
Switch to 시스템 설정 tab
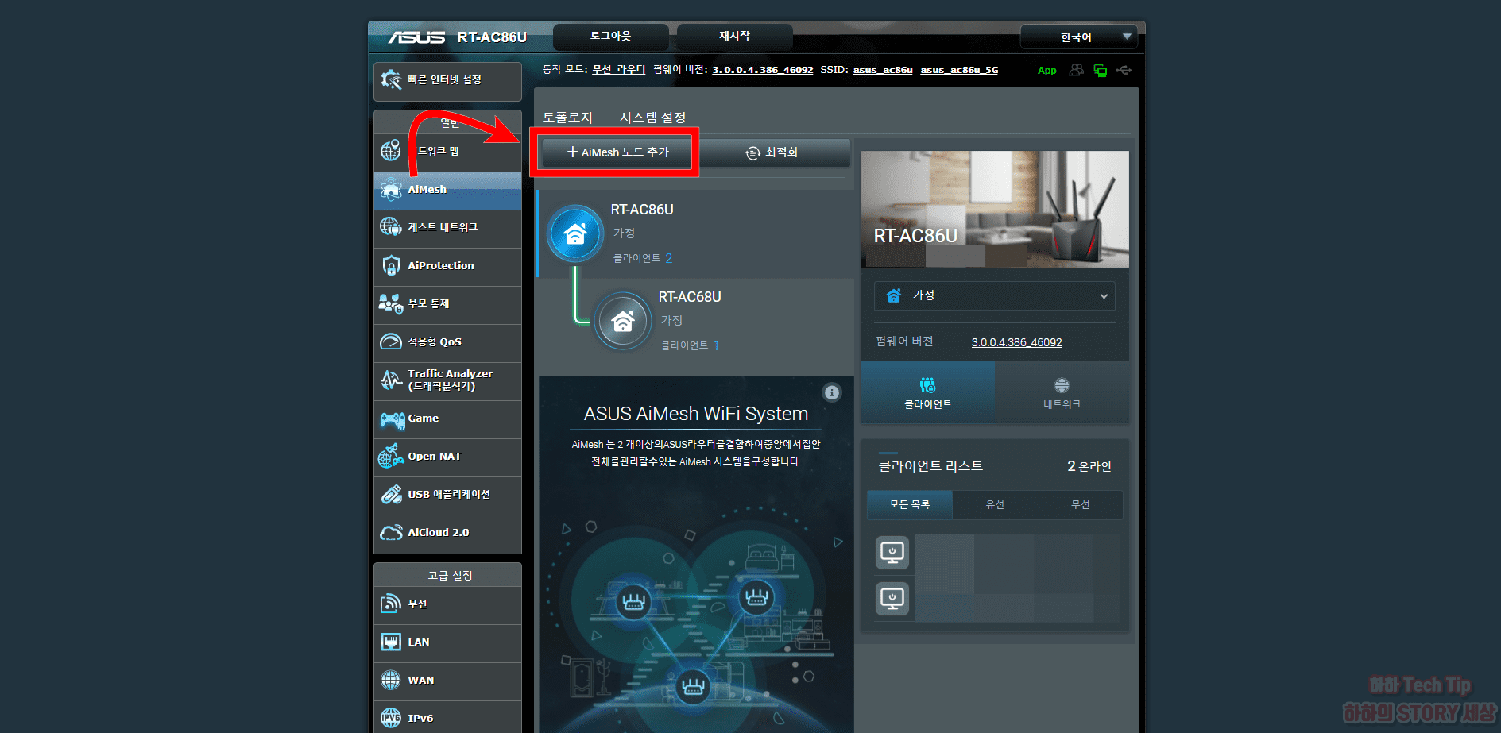coord(652,118)
